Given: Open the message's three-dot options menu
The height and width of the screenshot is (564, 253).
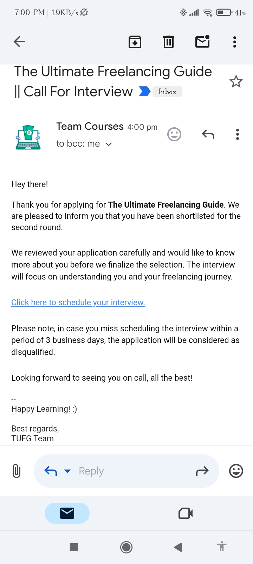Looking at the screenshot, I should tap(238, 134).
